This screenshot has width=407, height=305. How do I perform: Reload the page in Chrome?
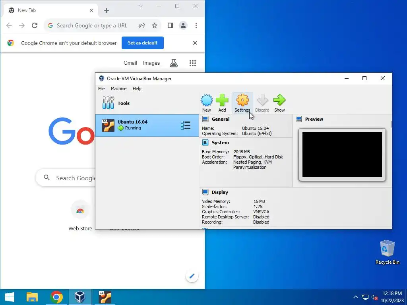(35, 25)
